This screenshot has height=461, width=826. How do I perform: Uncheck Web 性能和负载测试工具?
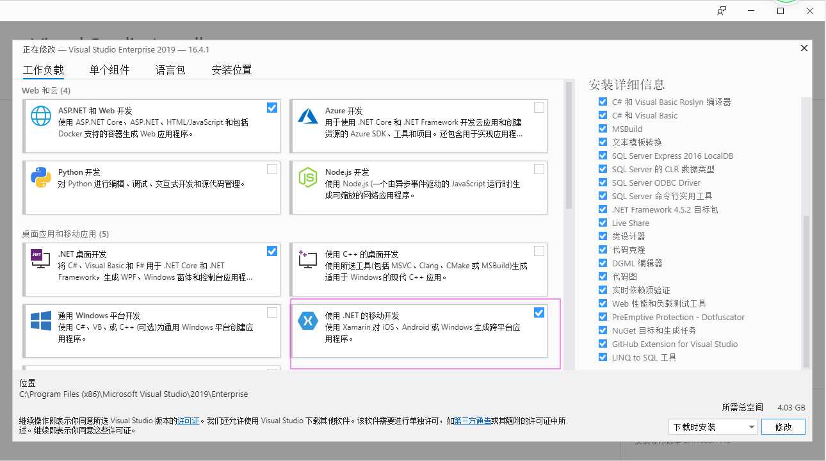(603, 303)
